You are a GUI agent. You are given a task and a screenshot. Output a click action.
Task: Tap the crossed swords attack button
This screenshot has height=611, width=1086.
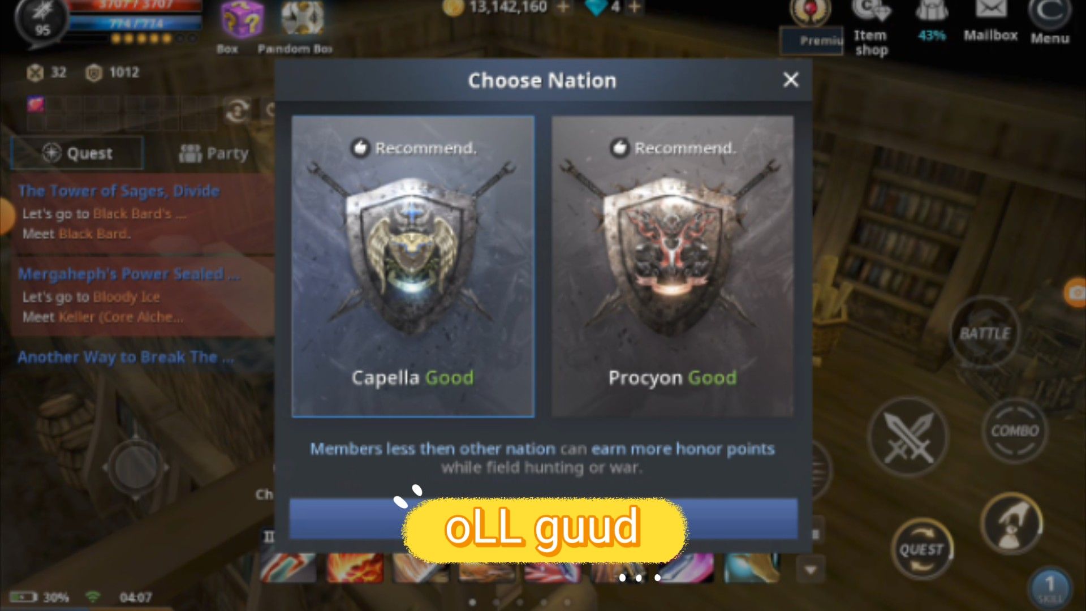908,437
